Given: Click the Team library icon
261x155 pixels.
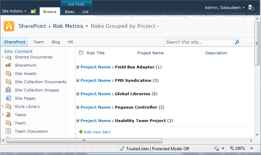Looking at the screenshot, I should pos(8,123).
